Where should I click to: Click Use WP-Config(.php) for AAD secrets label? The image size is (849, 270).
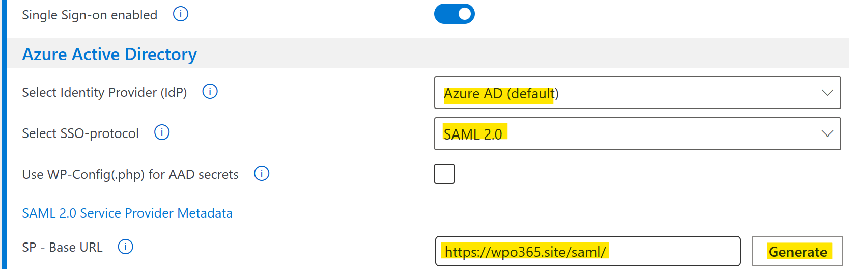[x=130, y=174]
